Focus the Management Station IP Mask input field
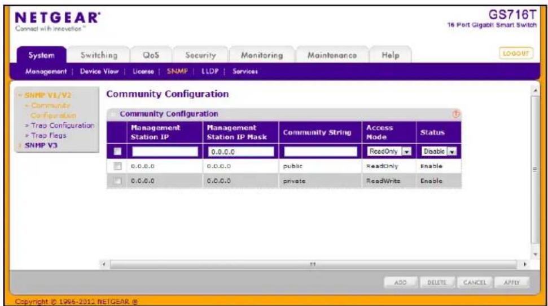The width and height of the screenshot is (548, 306). coord(241,152)
